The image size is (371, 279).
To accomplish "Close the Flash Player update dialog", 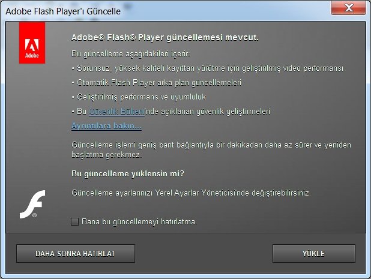I will [348, 8].
